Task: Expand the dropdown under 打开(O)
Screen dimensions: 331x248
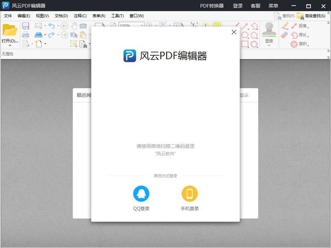Action: coord(10,45)
